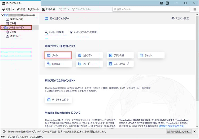Viewport: 199px width, 139px height.
Task: Select ローカルフォルダー in folder pane
Action: pyautogui.click(x=16, y=27)
